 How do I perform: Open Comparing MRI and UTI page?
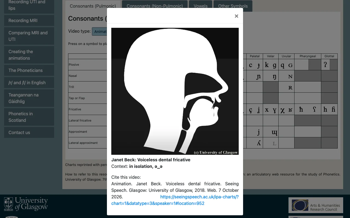29,36
